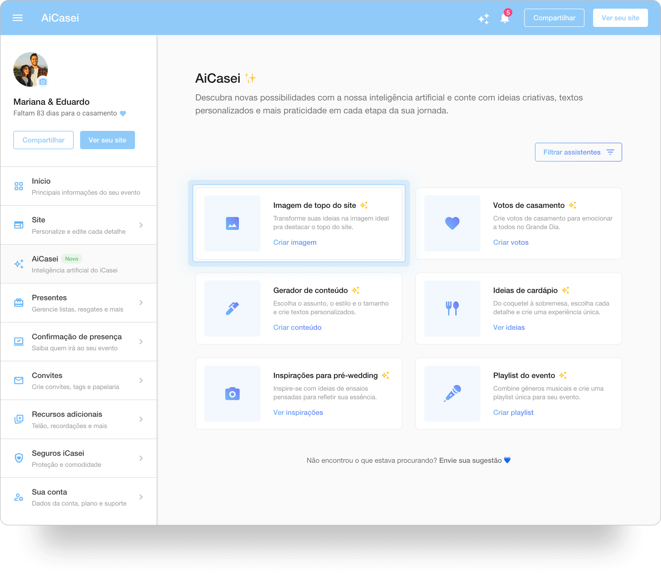Expand the Sua conta chevron
The width and height of the screenshot is (661, 577).
[141, 497]
